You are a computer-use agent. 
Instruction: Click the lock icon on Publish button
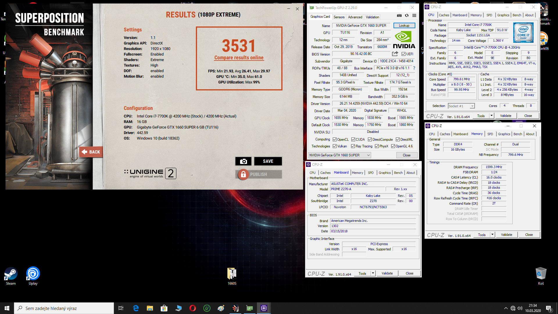click(244, 174)
